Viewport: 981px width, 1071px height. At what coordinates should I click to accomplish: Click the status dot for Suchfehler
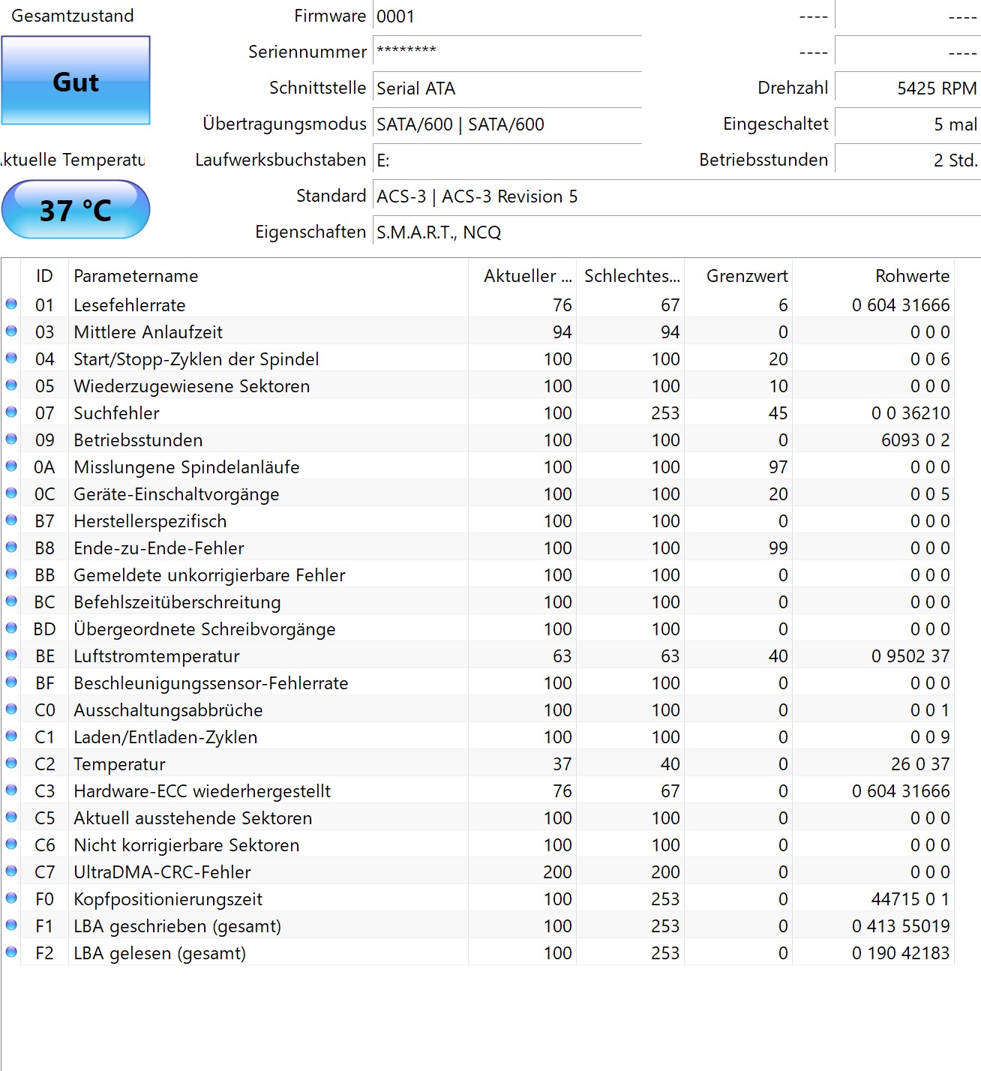[x=11, y=412]
